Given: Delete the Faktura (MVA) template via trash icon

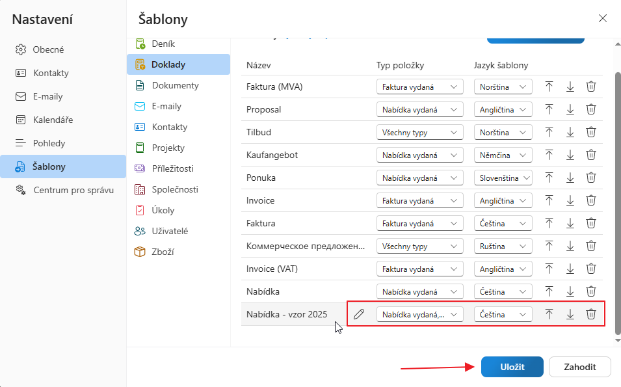Looking at the screenshot, I should (x=590, y=87).
